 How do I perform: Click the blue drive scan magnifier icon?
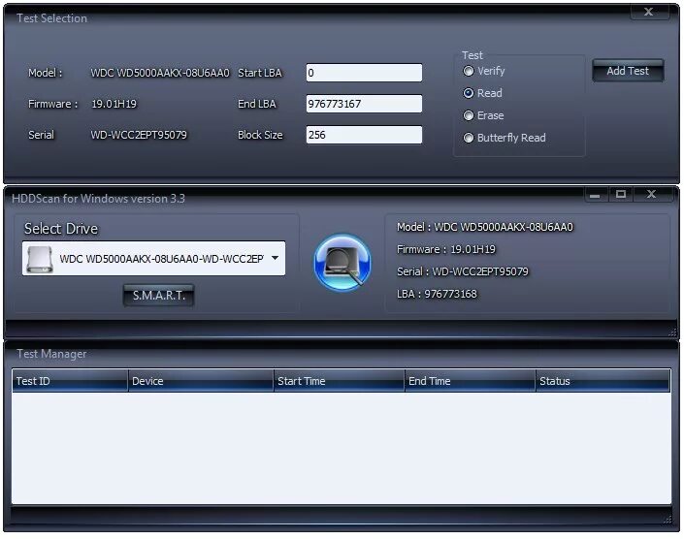click(342, 263)
